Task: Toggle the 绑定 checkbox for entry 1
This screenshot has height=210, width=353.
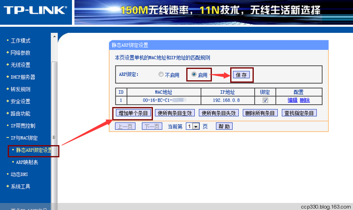Action: coord(265,100)
